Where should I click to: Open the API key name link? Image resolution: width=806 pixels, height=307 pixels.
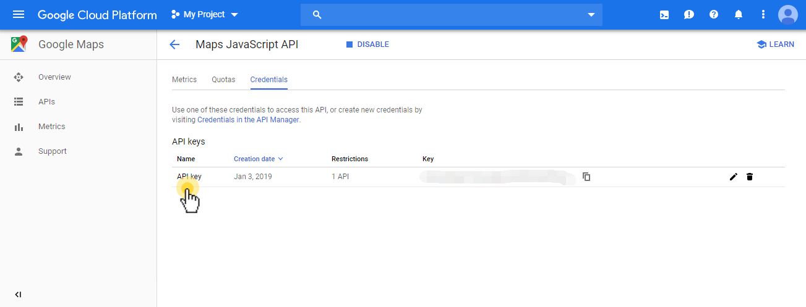[189, 177]
